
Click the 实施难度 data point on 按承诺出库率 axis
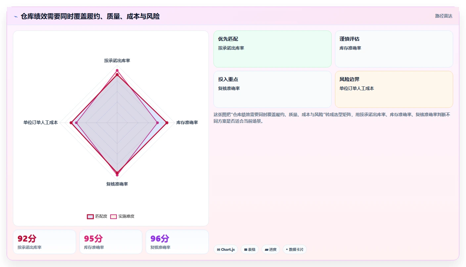117,70
